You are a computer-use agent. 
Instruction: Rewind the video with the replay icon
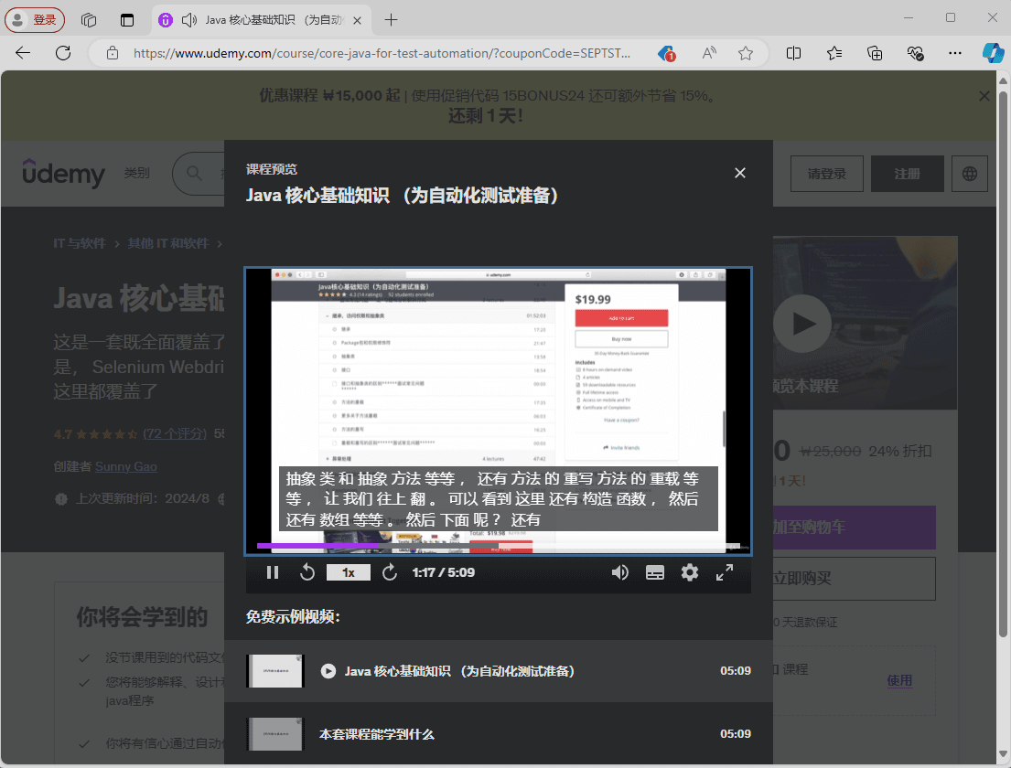308,571
